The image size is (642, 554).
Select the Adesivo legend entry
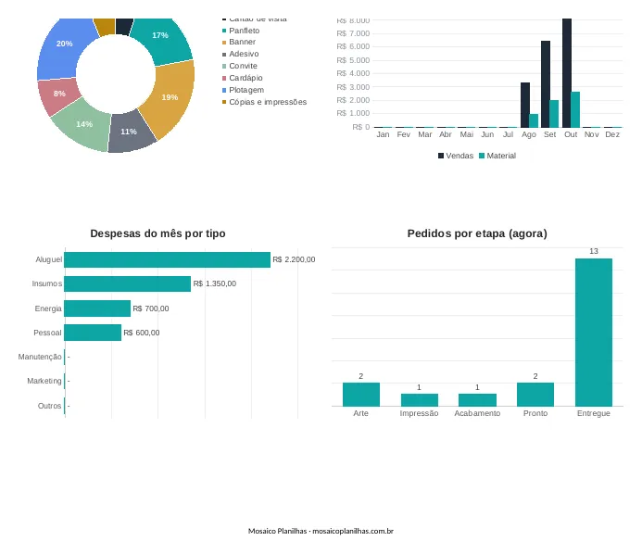240,54
